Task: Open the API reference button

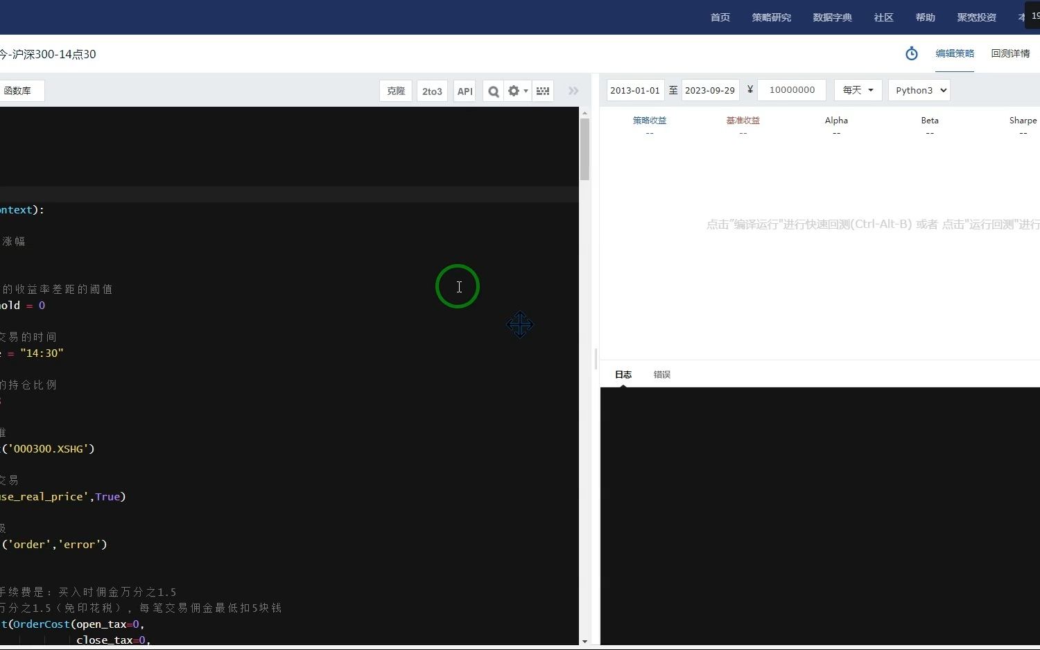Action: [465, 91]
